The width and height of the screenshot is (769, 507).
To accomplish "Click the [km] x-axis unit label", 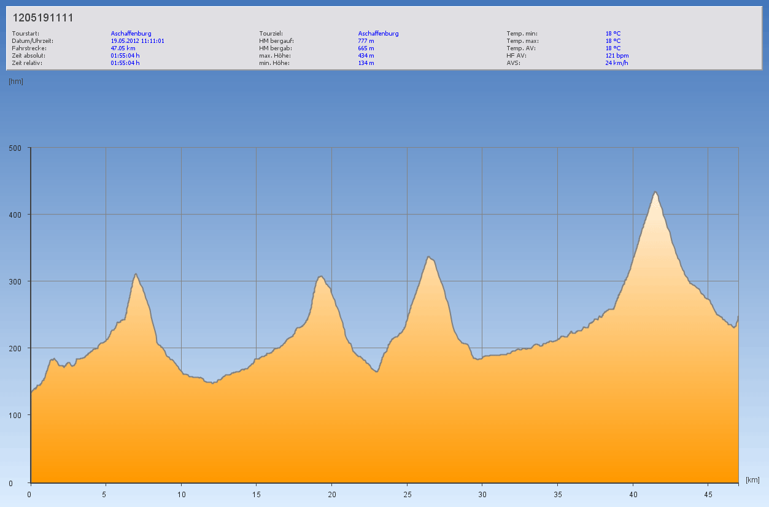I will tap(752, 480).
